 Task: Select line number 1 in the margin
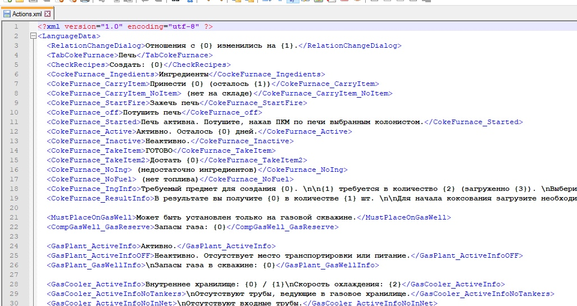(x=16, y=26)
